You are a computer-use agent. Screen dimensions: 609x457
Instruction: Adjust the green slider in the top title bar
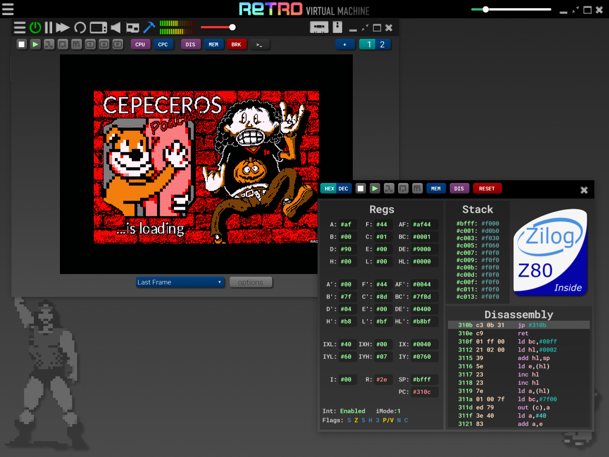(511, 9)
